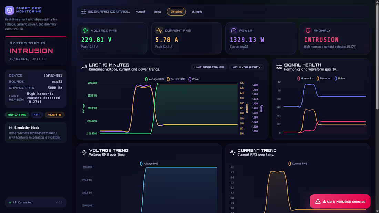The image size is (379, 213).
Task: Click the Source: esp32 text in the Power card
Action: tap(239, 47)
